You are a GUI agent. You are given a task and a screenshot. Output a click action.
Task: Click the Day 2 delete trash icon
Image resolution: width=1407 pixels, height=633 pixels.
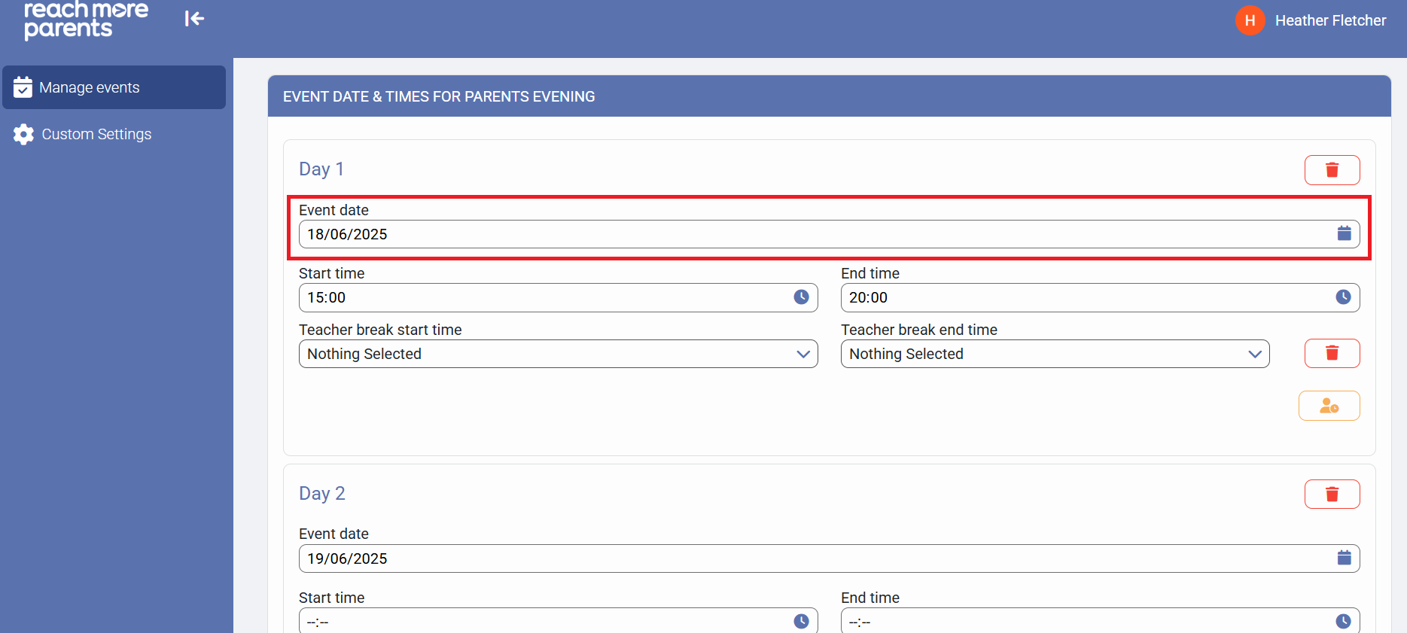[x=1332, y=495]
